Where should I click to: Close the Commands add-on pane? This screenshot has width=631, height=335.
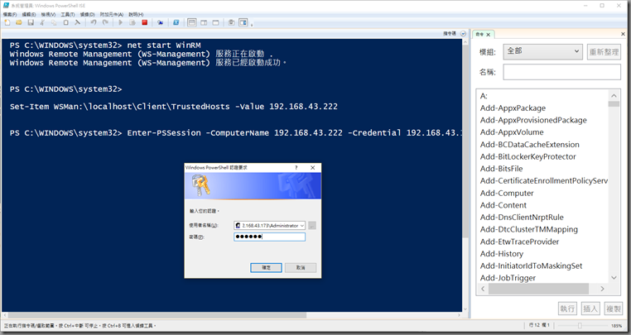624,34
